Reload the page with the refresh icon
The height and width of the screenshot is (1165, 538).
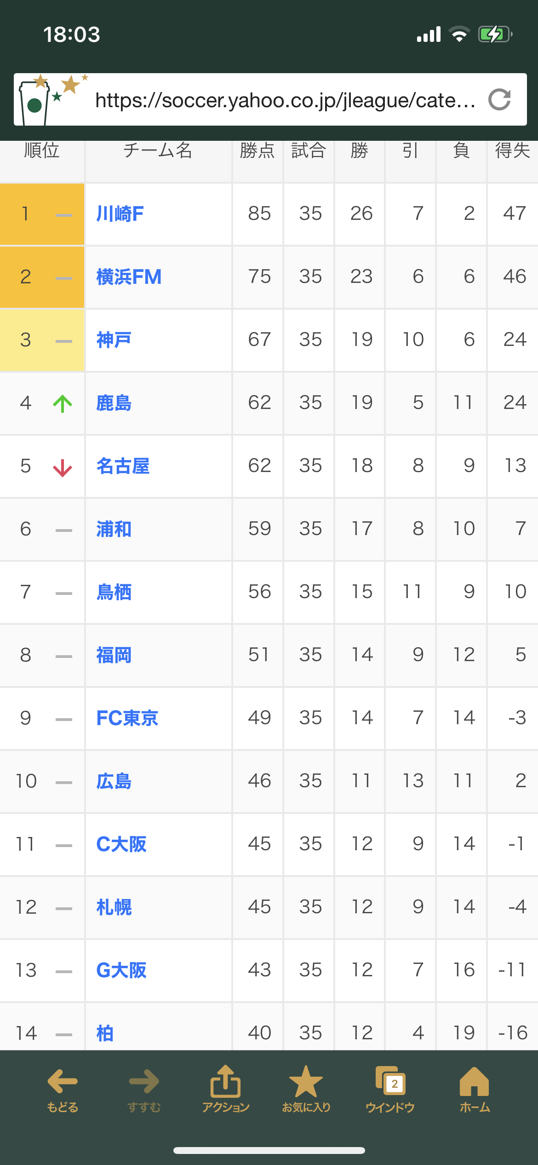point(500,99)
